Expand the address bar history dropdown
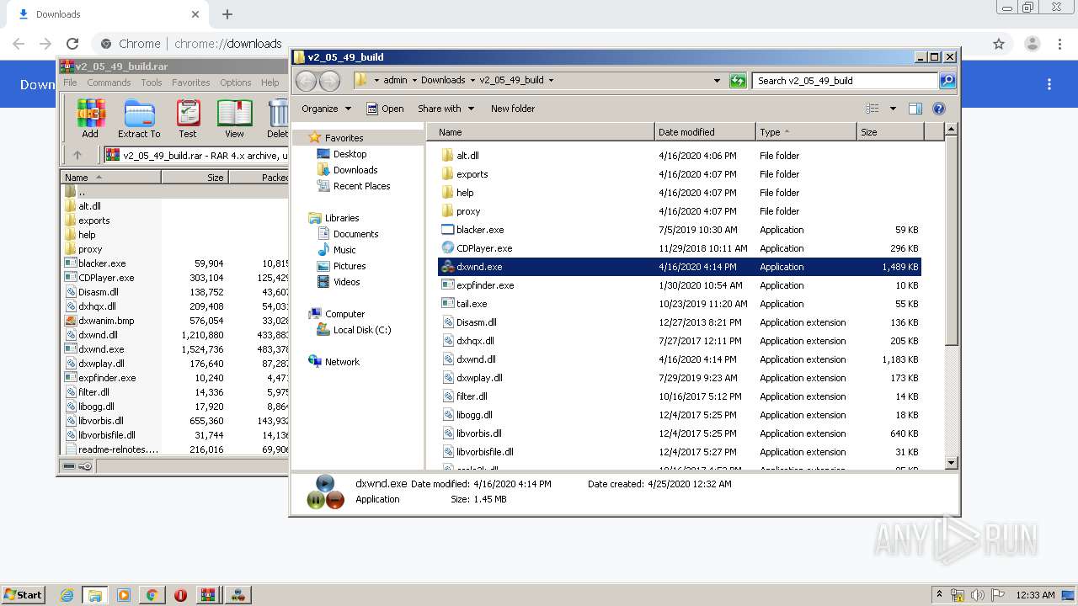Image resolution: width=1078 pixels, height=606 pixels. [717, 81]
